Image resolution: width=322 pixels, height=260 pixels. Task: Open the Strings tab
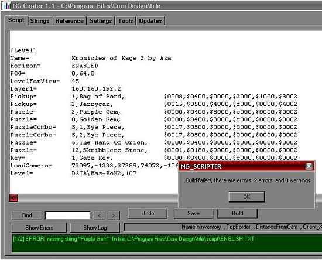pyautogui.click(x=40, y=21)
